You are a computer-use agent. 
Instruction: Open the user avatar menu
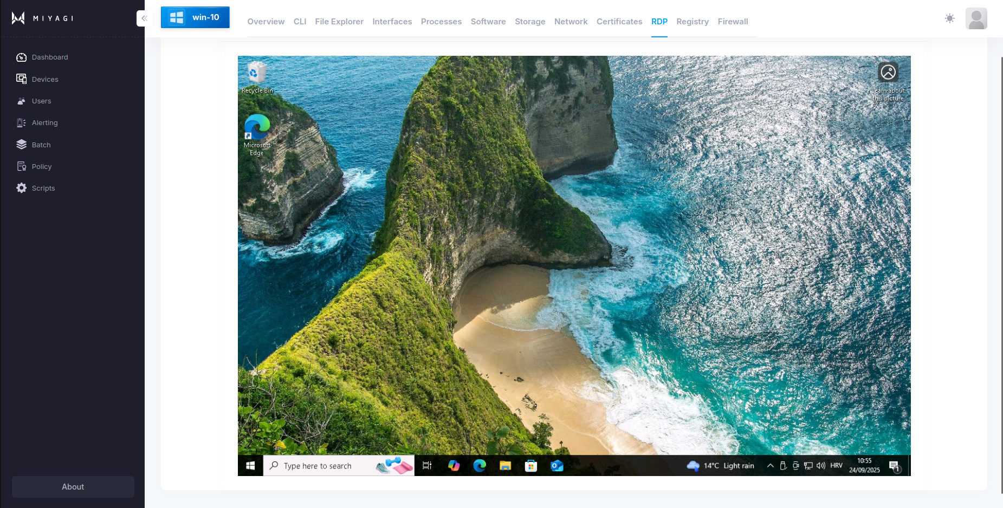coord(976,18)
